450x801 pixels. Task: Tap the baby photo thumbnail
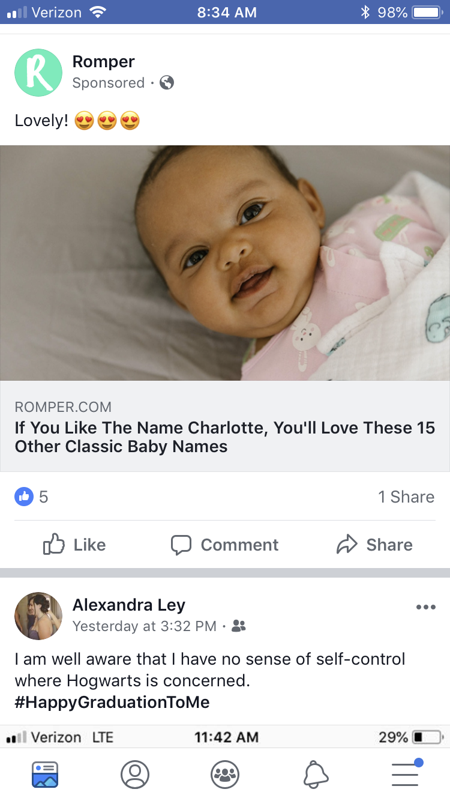(x=225, y=263)
